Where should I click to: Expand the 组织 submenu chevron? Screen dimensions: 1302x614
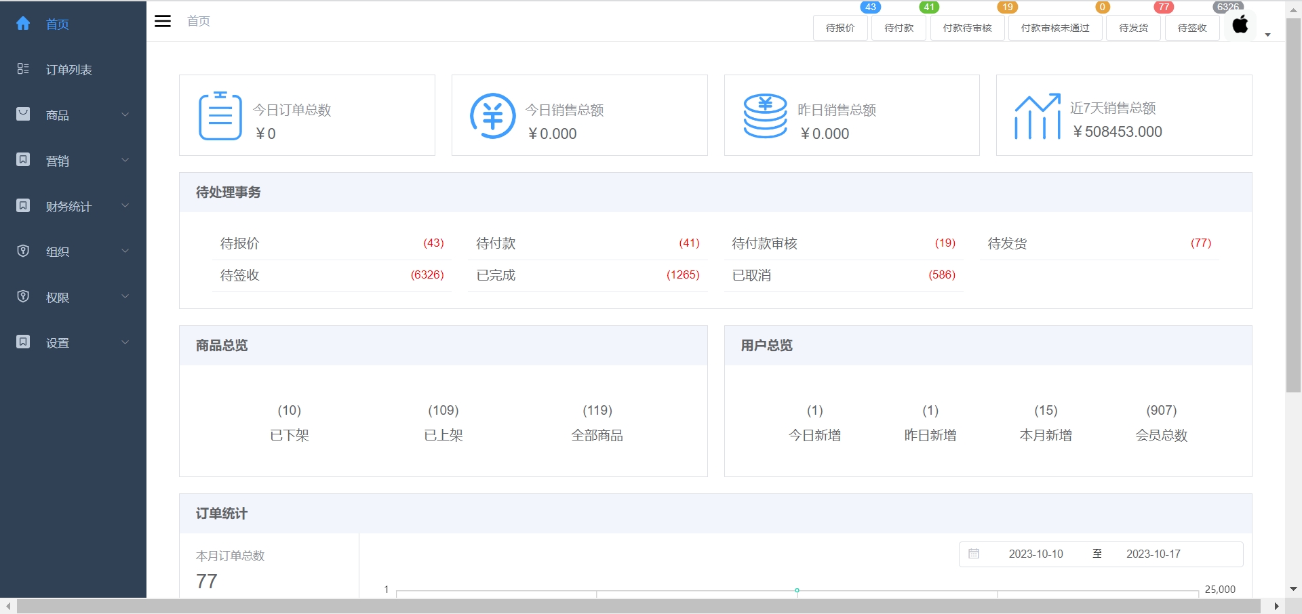coord(125,251)
